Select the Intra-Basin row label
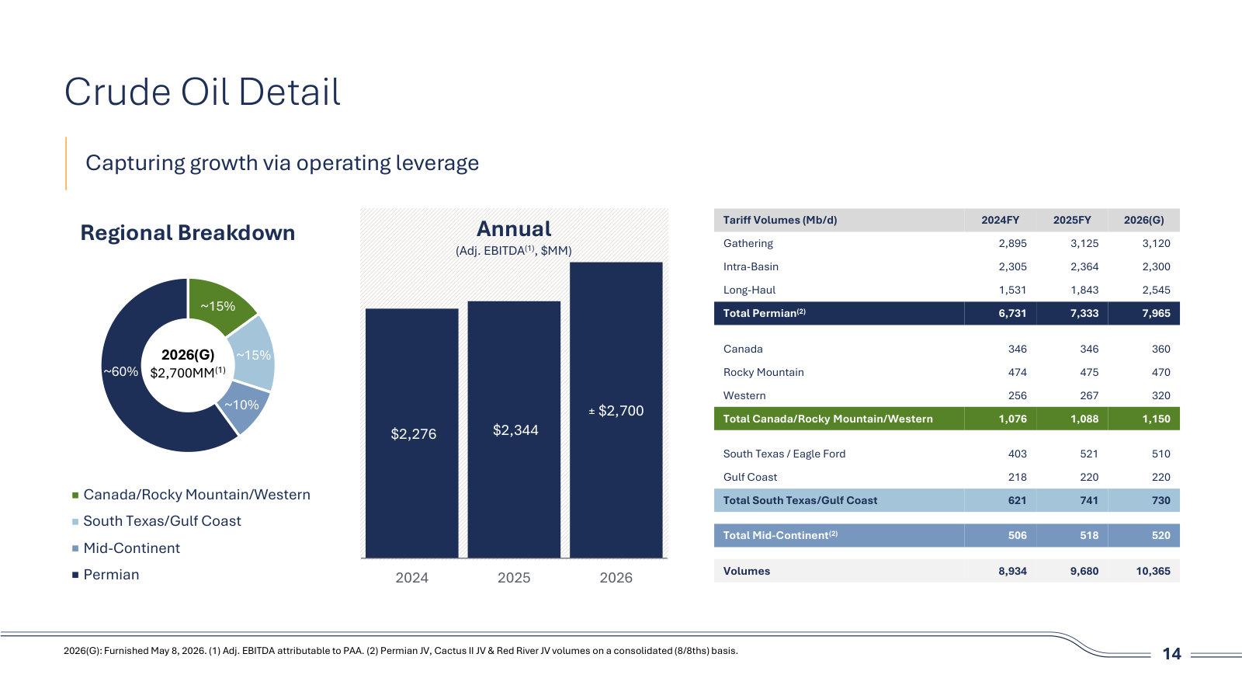 point(751,266)
